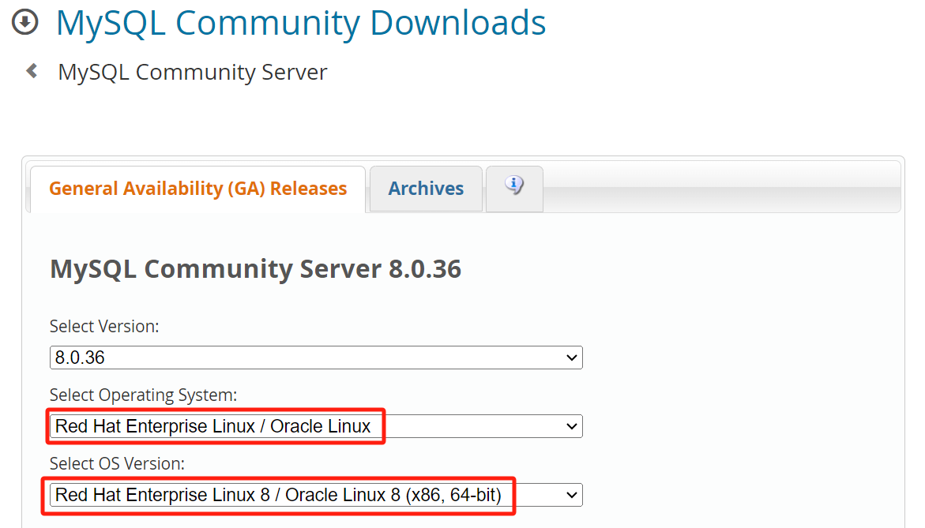Screen dimensions: 925x528
Task: Open the Select Version dropdown showing 8.0.36
Action: coord(316,358)
